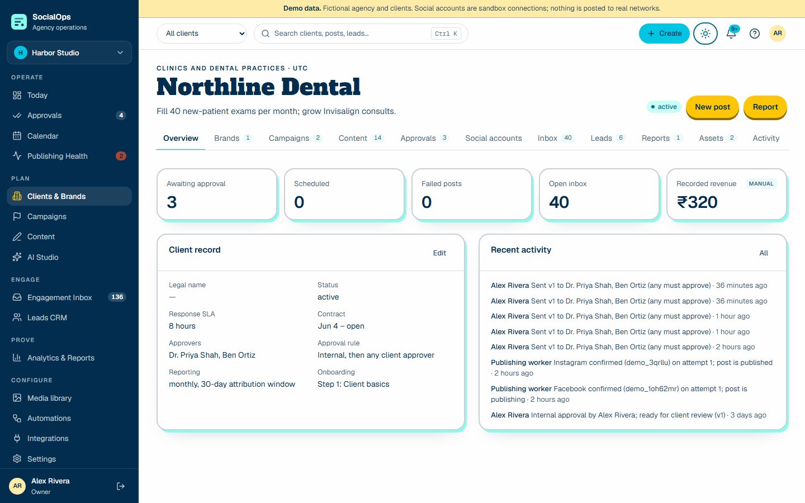Expand the Harbor Studio workspace switcher chevron
Image resolution: width=805 pixels, height=503 pixels.
[x=120, y=53]
